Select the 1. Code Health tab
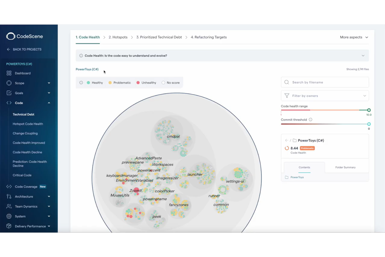The width and height of the screenshot is (385, 257). click(x=88, y=37)
